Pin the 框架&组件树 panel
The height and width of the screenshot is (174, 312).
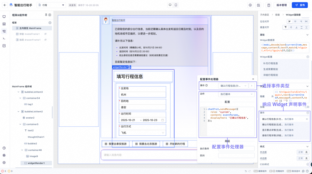coord(46,15)
